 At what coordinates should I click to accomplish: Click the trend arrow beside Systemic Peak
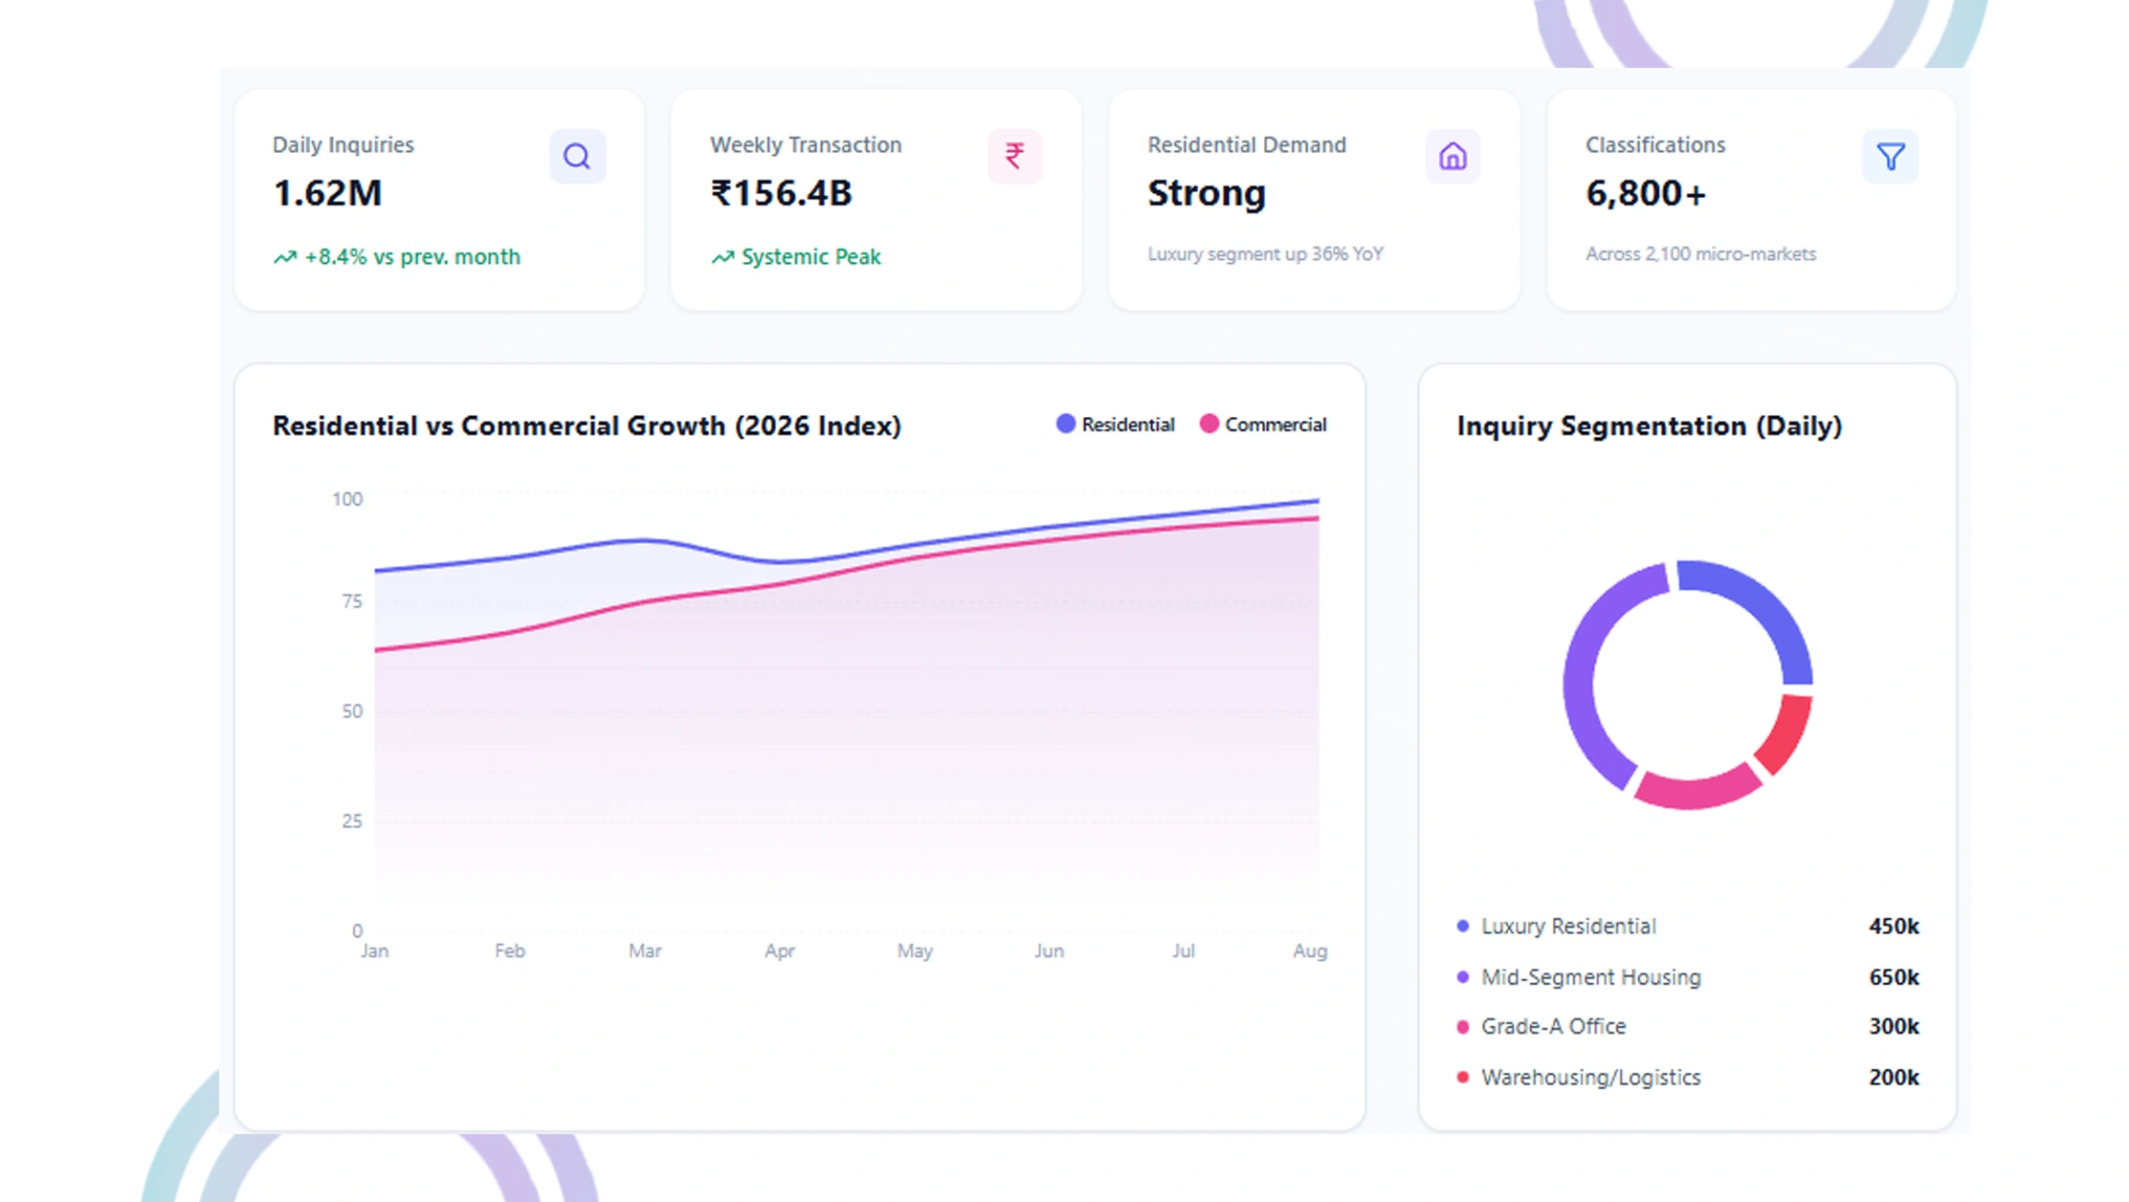721,256
